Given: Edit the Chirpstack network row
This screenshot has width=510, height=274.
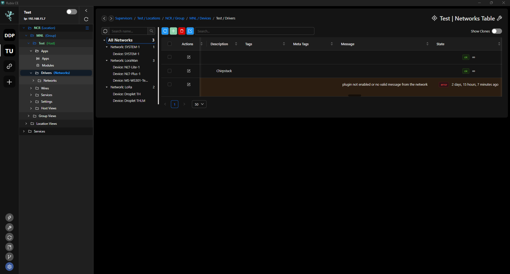Looking at the screenshot, I should 189,71.
